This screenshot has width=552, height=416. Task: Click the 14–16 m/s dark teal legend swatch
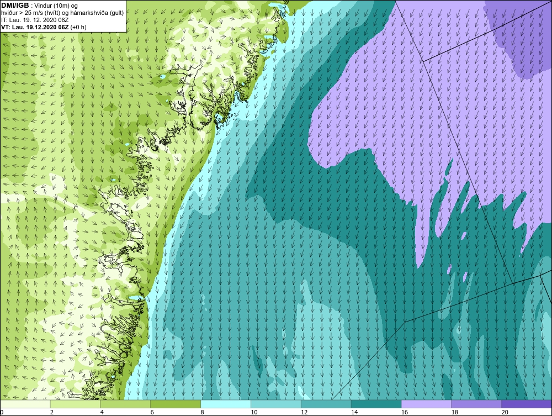point(376,404)
